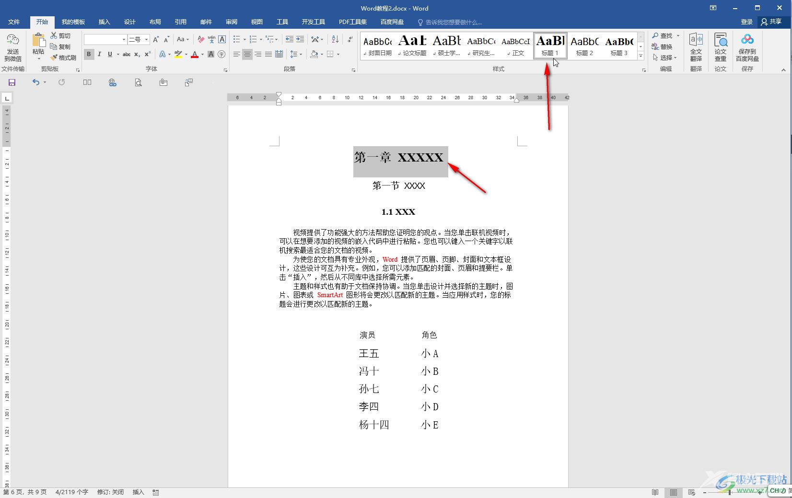
Task: Toggle Italic formatting
Action: [x=99, y=54]
